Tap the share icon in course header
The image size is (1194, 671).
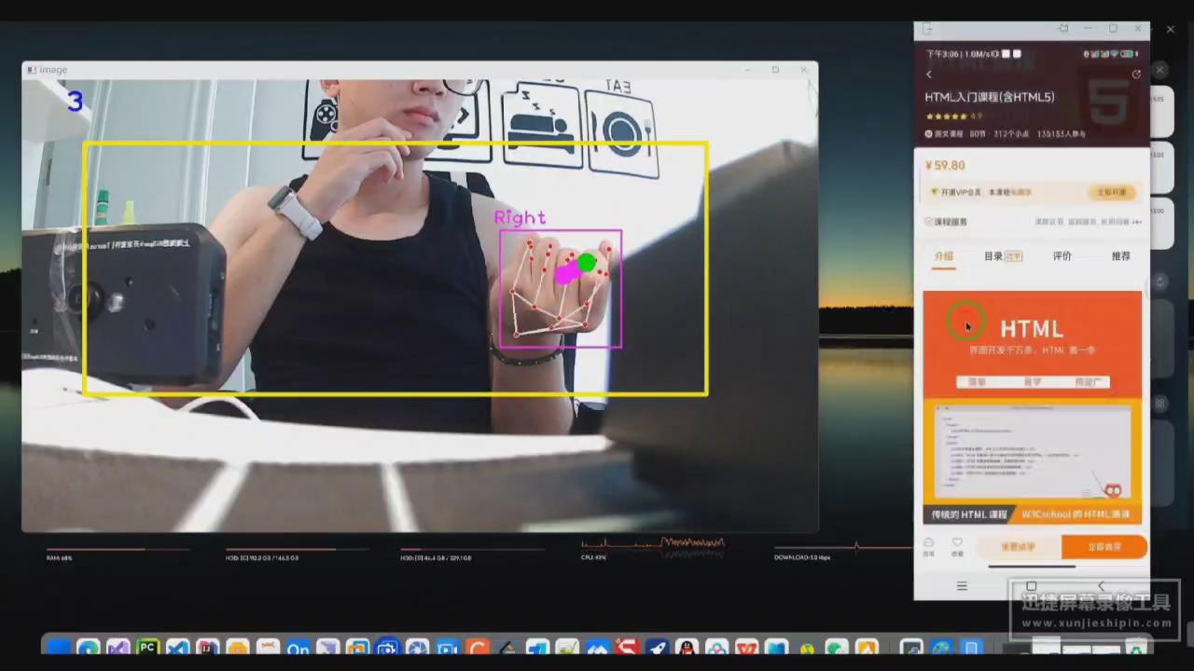tap(1135, 75)
